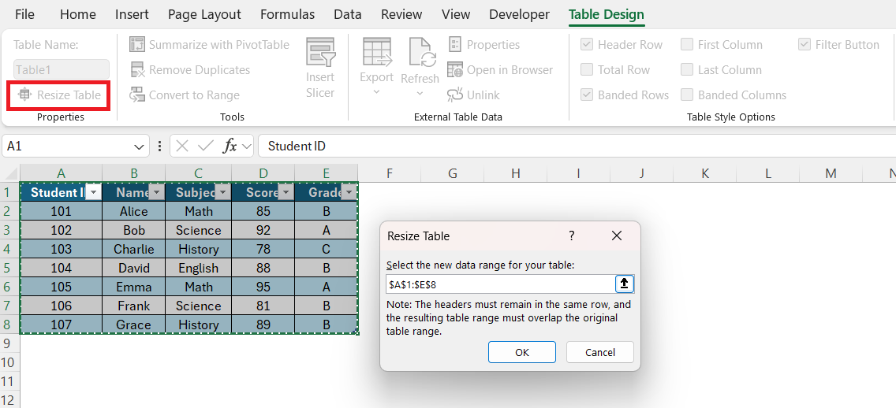The width and height of the screenshot is (896, 408).
Task: Click the cell containing Charlie
Action: coord(134,249)
